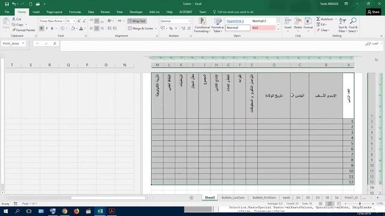Click taskbar search magnifier
Viewport: 385px width, 216px height.
[x=17, y=211]
